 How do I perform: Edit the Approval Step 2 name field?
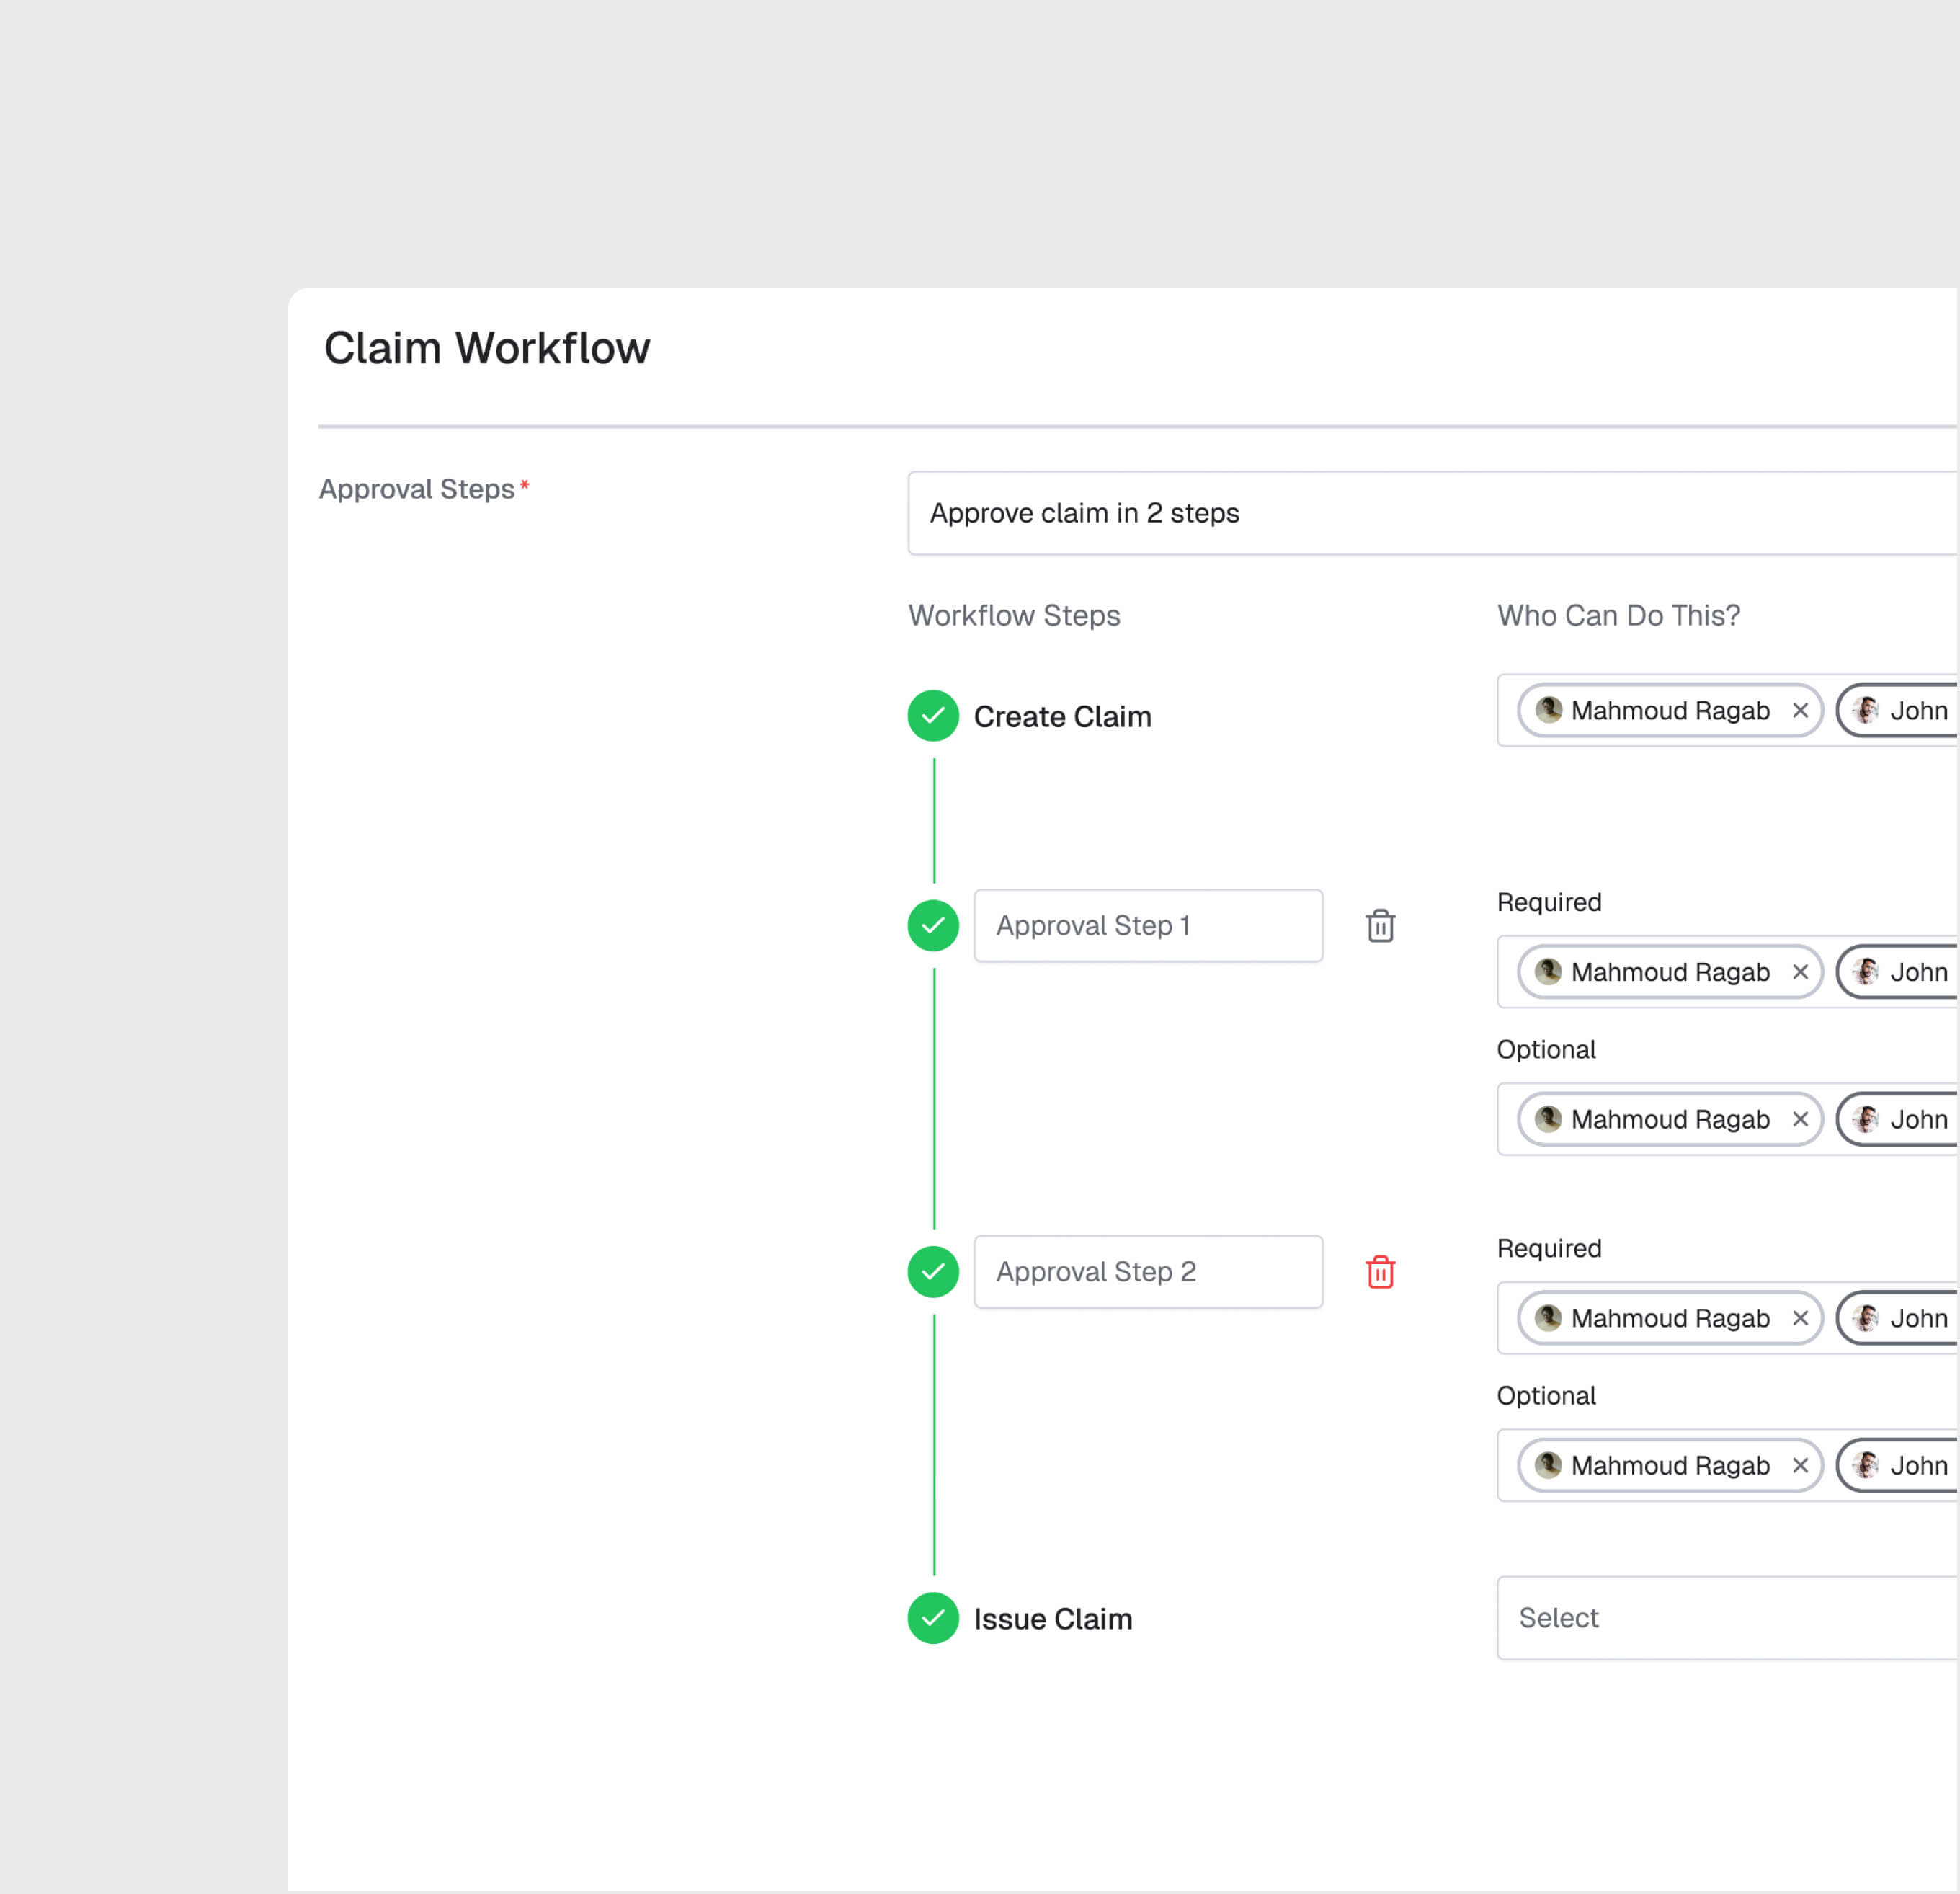point(1148,1272)
